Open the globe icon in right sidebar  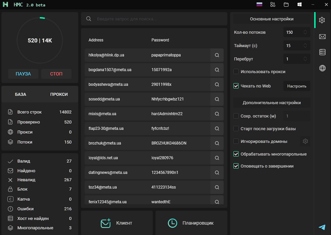[322, 68]
